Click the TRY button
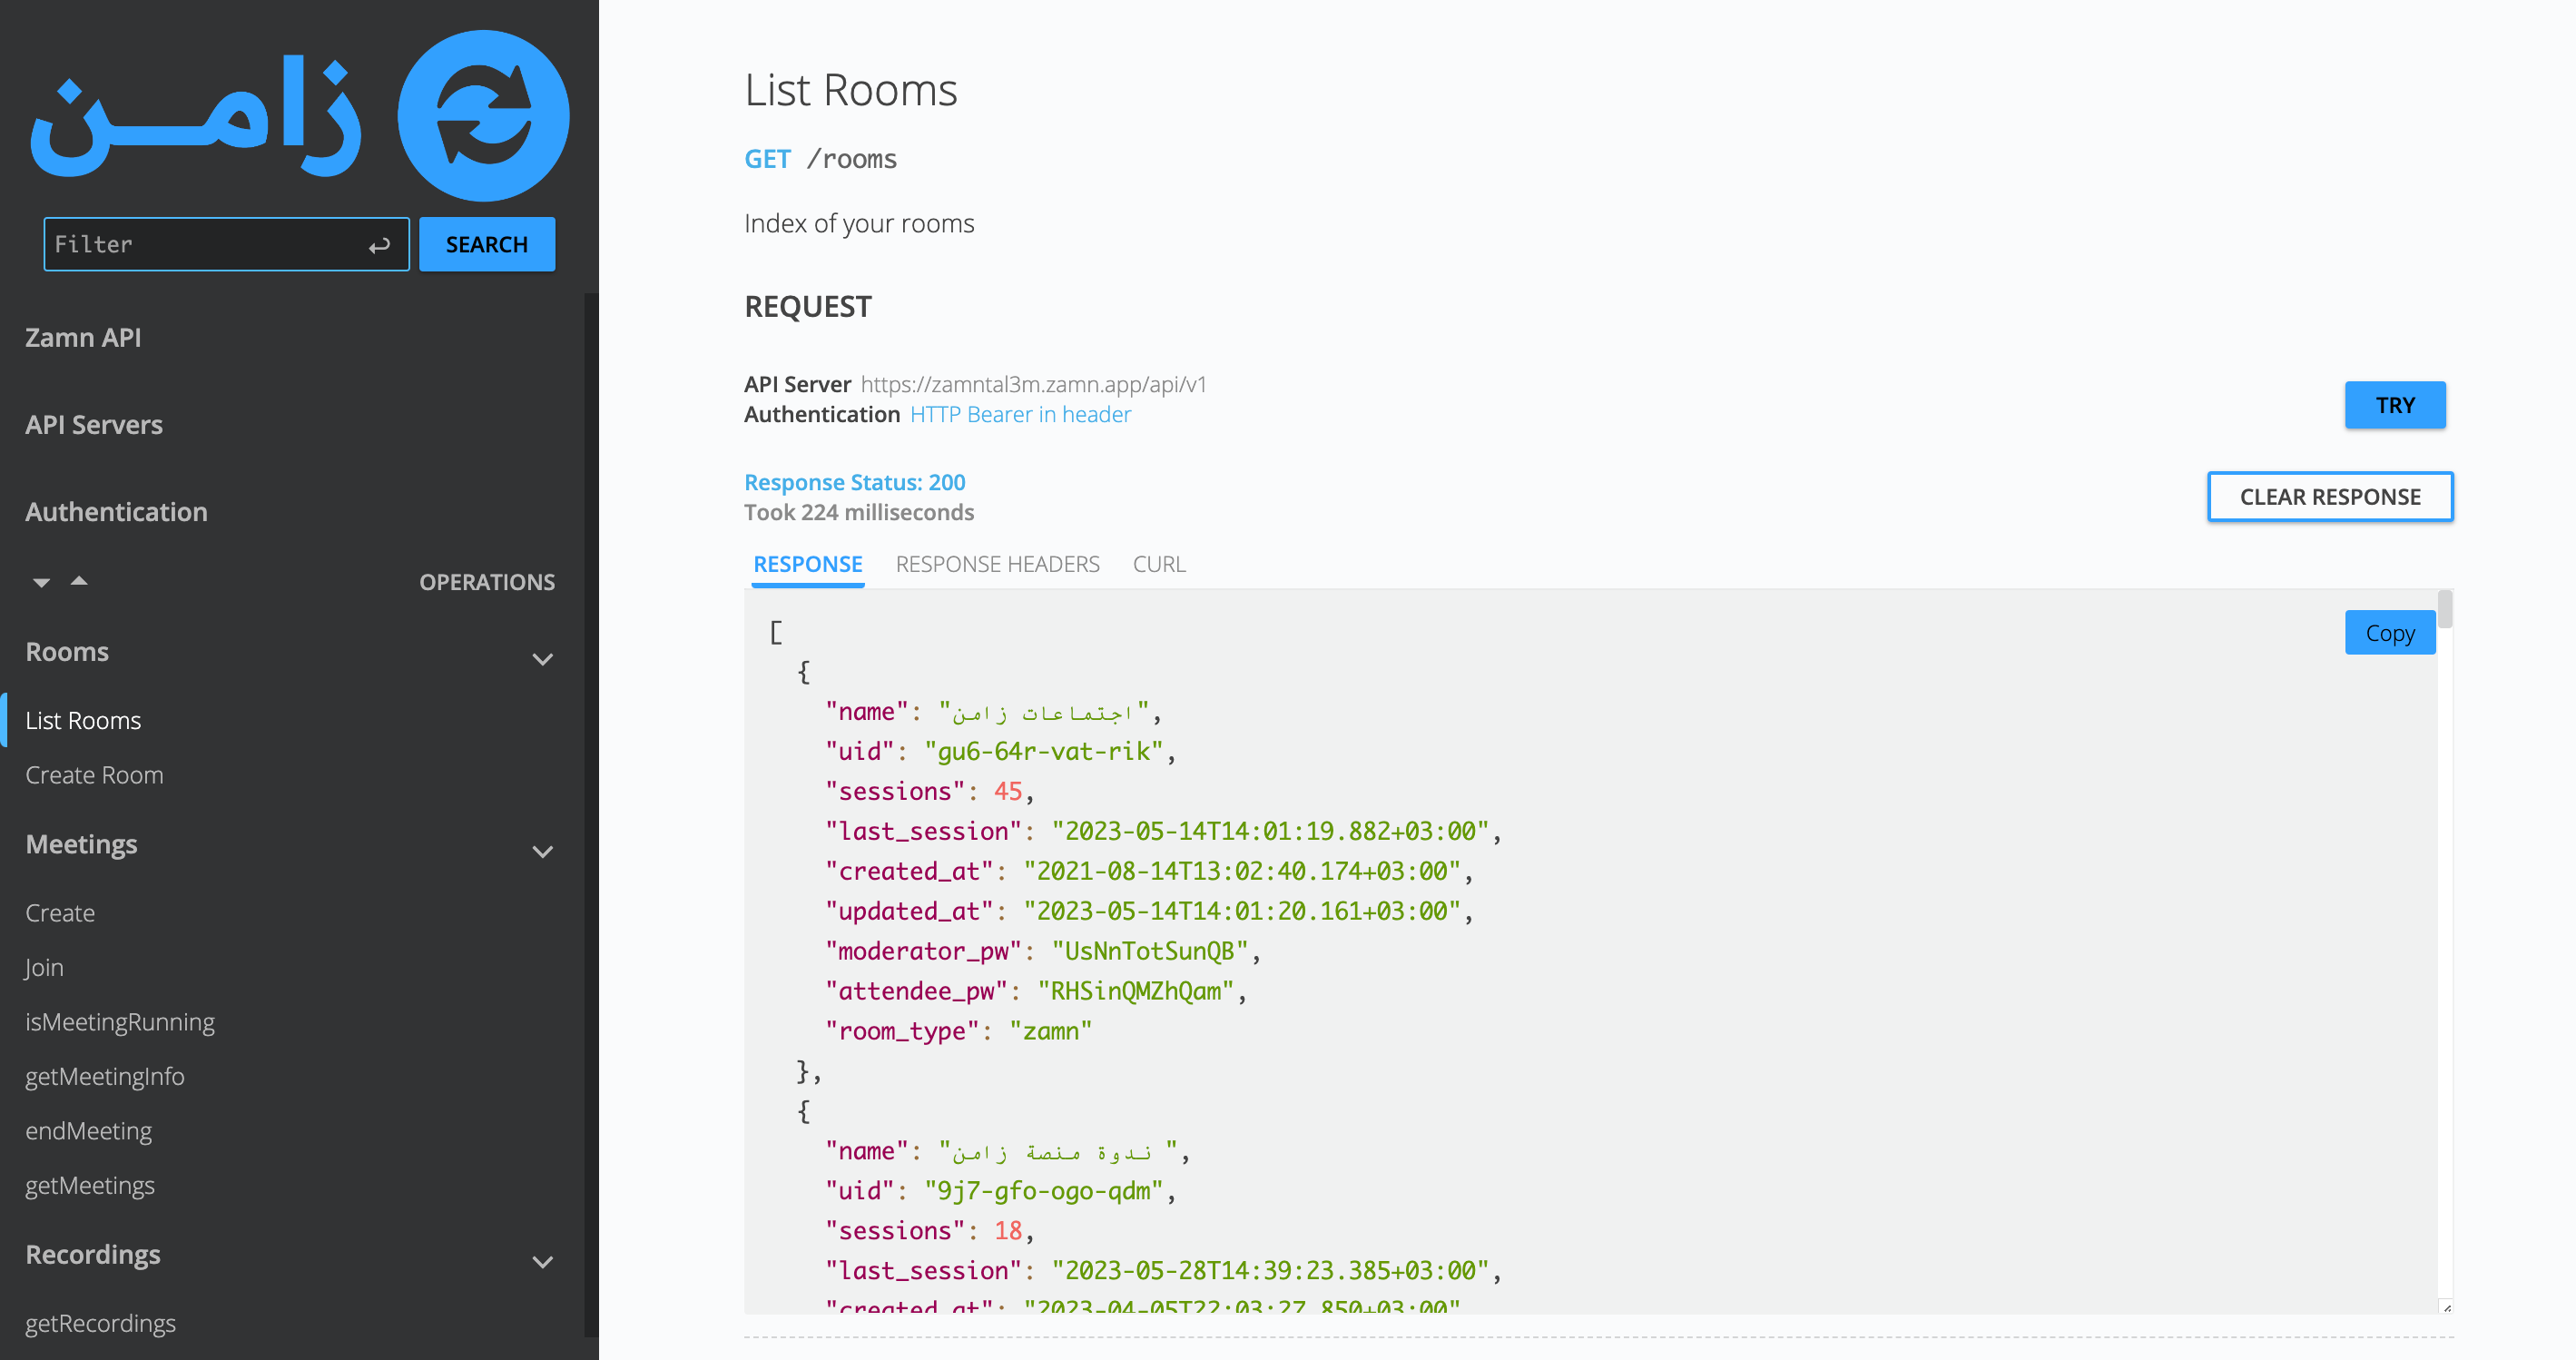The image size is (2576, 1360). tap(2395, 405)
